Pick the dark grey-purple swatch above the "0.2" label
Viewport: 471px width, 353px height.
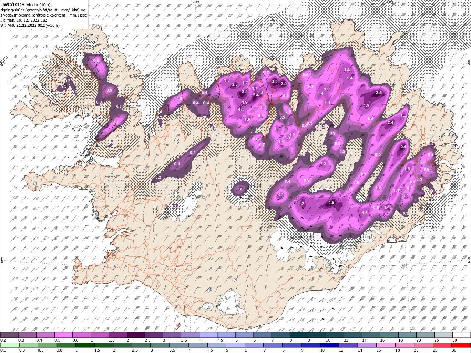pyautogui.click(x=10, y=335)
